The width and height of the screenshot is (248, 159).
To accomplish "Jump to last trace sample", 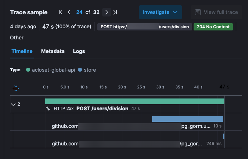I will (115, 12).
